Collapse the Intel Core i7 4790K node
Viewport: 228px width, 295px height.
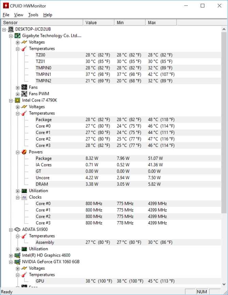(11, 100)
